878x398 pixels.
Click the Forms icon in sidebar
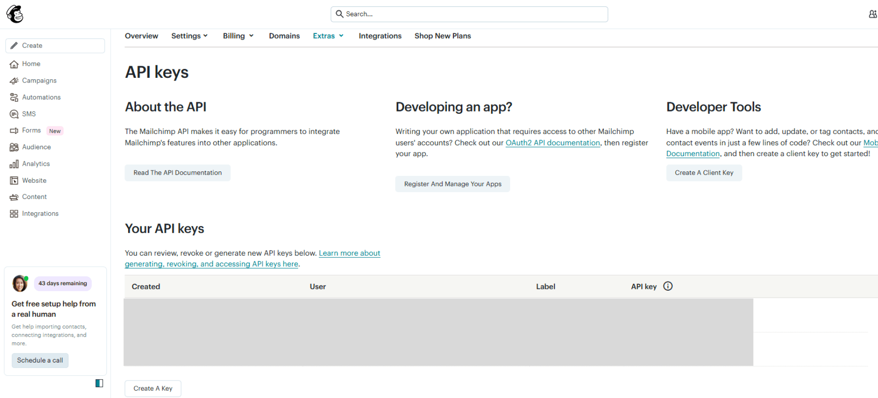[14, 131]
